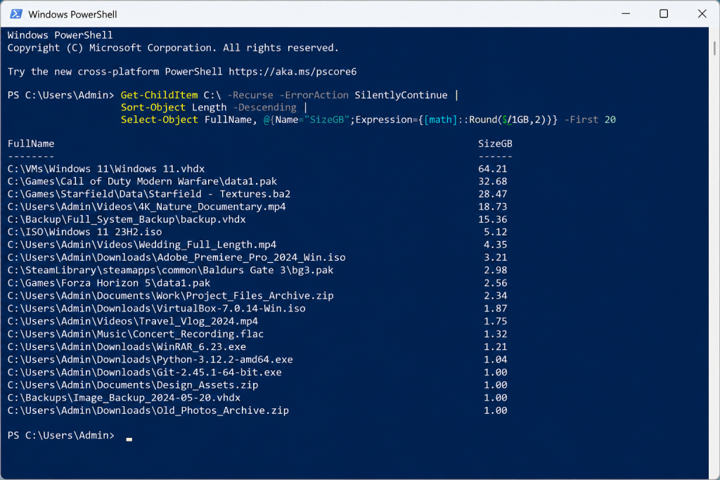Close the Windows PowerShell window
Image resolution: width=720 pixels, height=480 pixels.
(x=702, y=14)
